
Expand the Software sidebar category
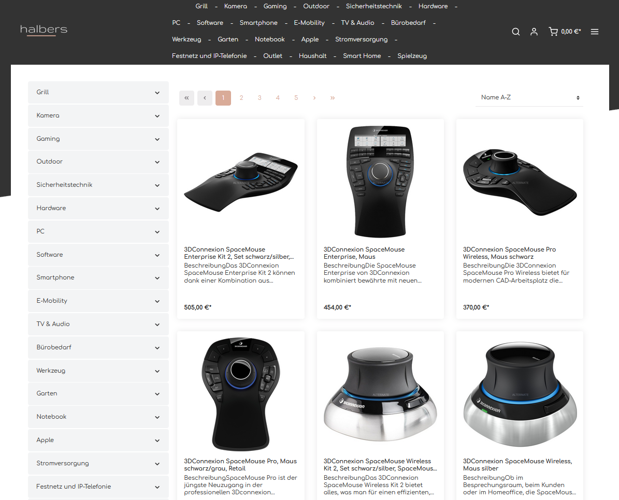click(x=98, y=255)
